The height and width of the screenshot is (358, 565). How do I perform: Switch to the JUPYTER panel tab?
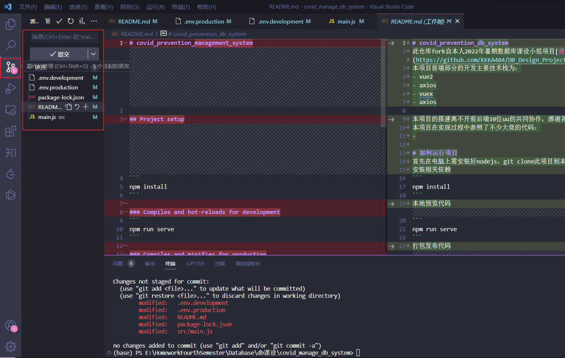[x=195, y=264]
